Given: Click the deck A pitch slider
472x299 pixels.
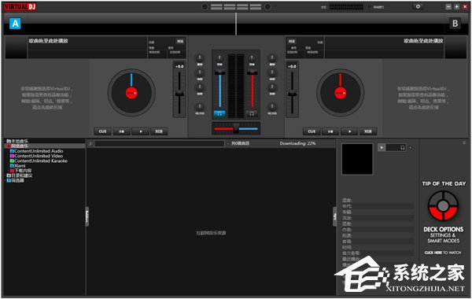Looking at the screenshot, I should tap(179, 94).
